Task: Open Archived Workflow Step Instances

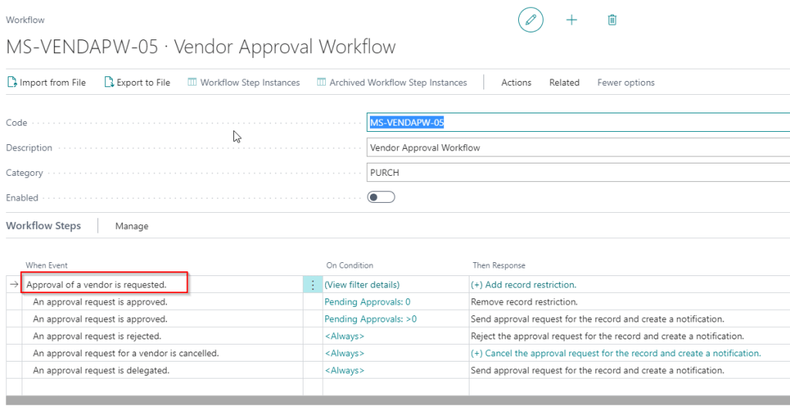Action: pos(392,83)
